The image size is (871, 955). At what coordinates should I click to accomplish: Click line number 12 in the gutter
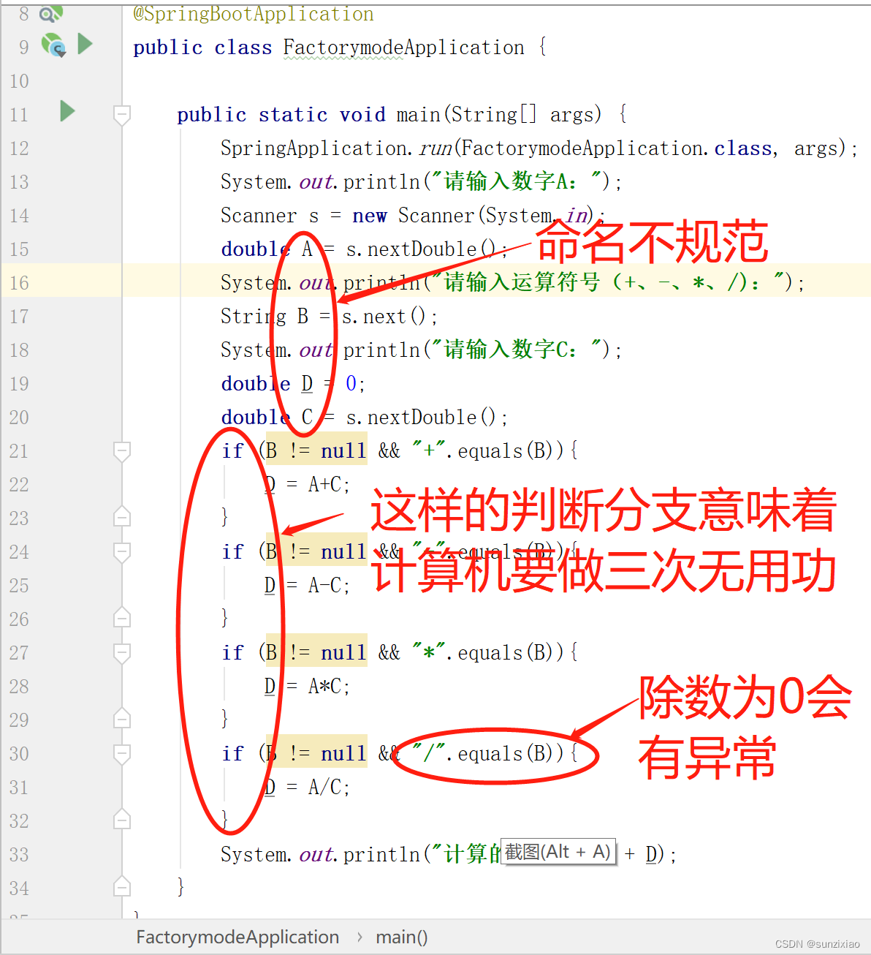pos(20,148)
